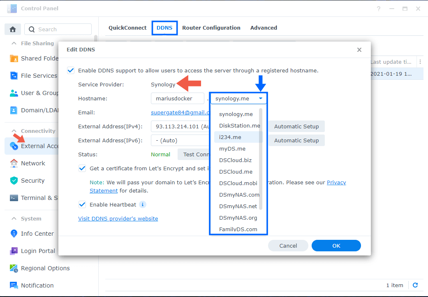Open User & Group icon
The width and height of the screenshot is (428, 297).
coord(14,93)
